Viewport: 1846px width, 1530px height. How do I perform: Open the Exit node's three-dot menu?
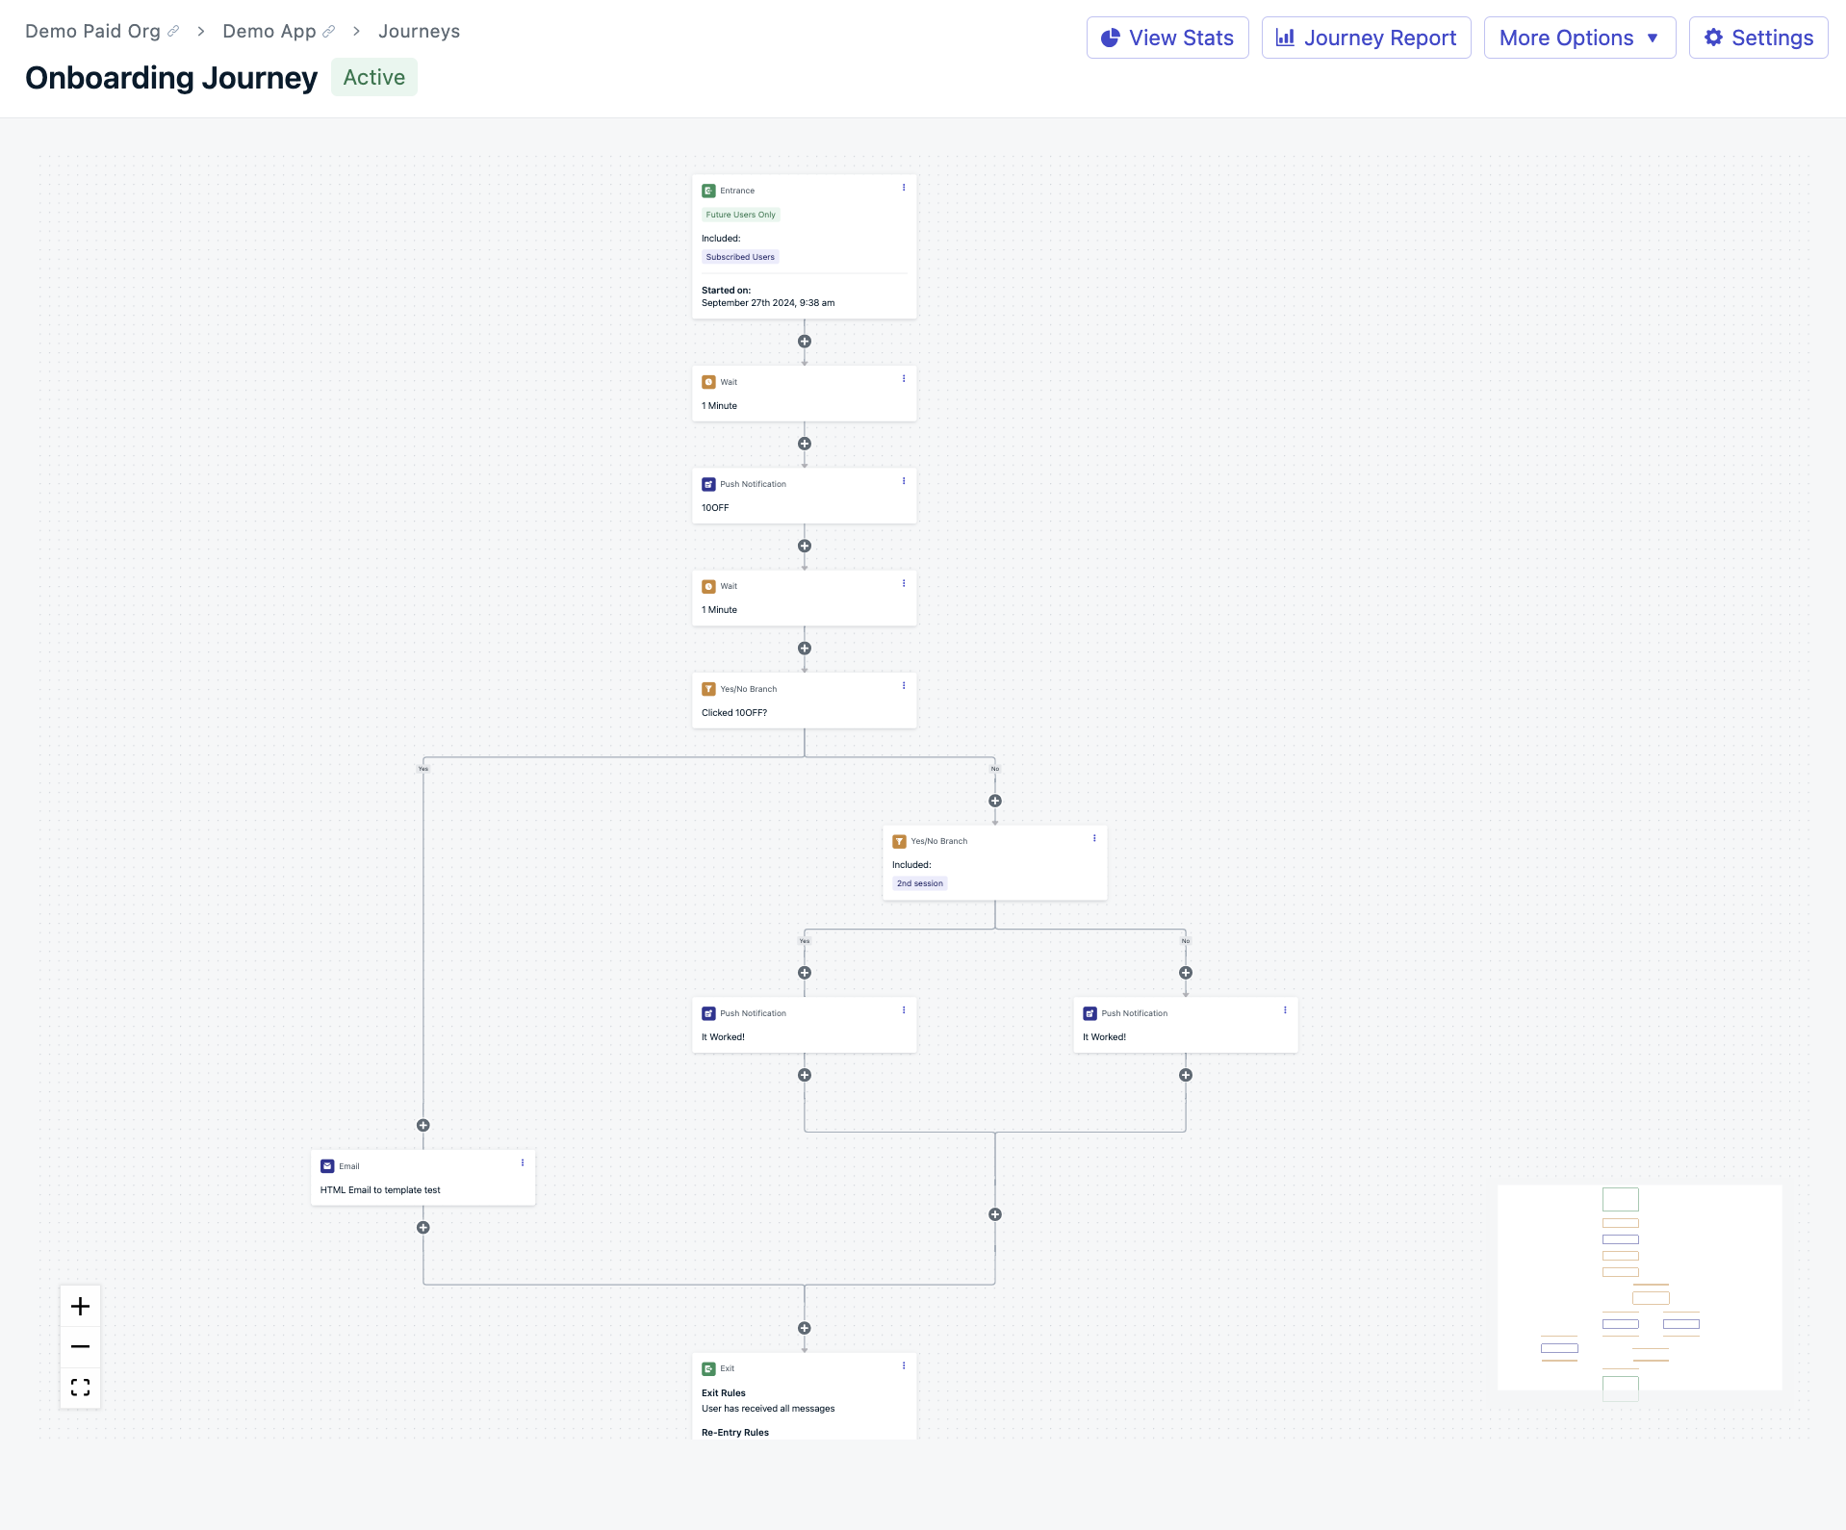coord(904,1365)
